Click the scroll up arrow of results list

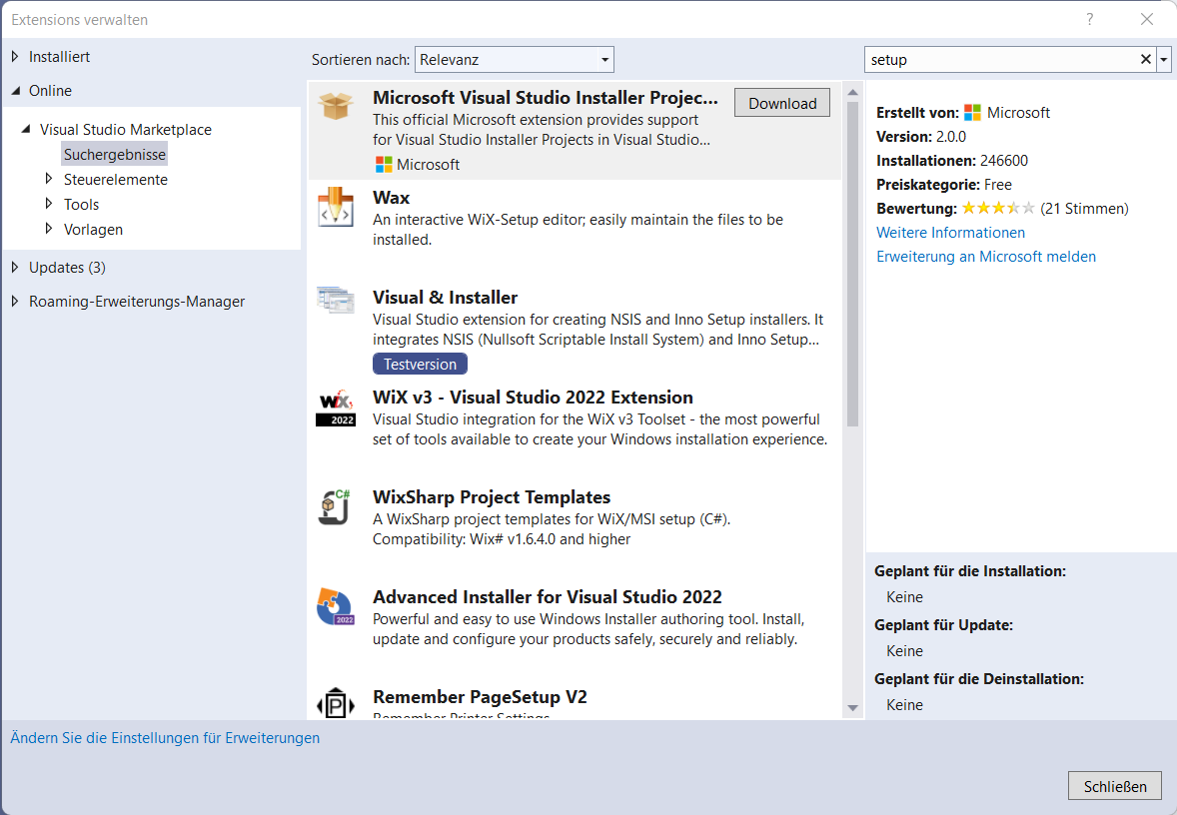point(852,92)
